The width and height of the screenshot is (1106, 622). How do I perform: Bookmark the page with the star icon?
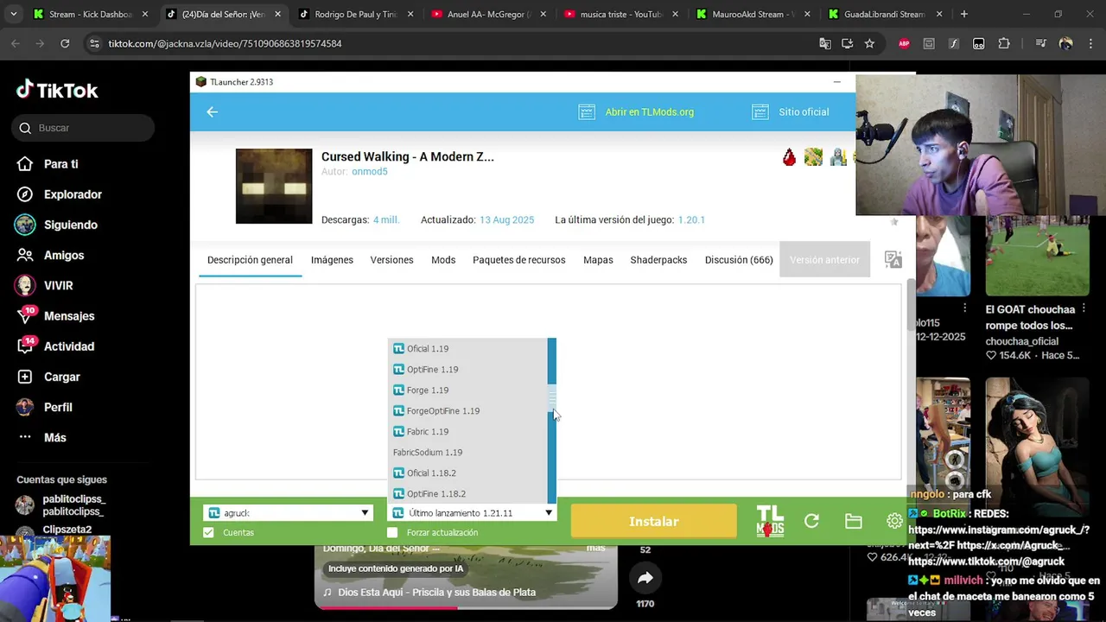[869, 43]
